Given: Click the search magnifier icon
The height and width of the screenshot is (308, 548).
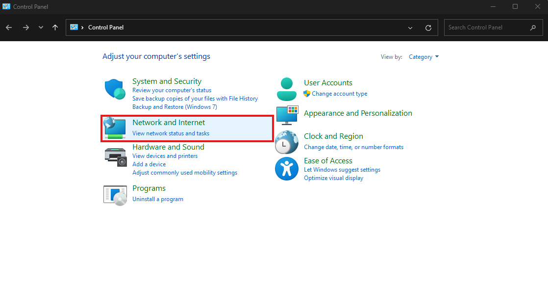Looking at the screenshot, I should tap(533, 27).
